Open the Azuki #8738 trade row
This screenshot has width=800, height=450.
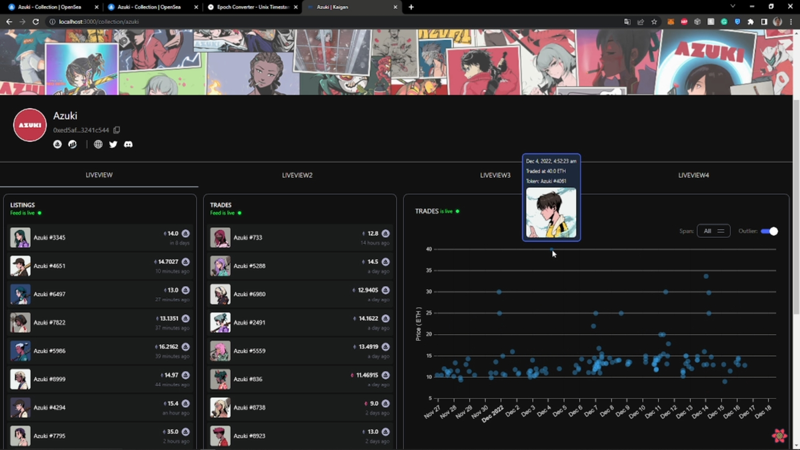pos(300,407)
